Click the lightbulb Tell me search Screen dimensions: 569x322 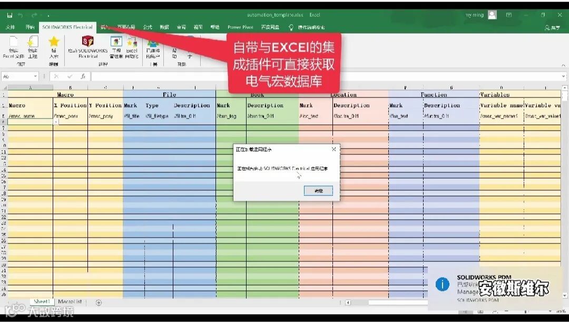click(291, 27)
